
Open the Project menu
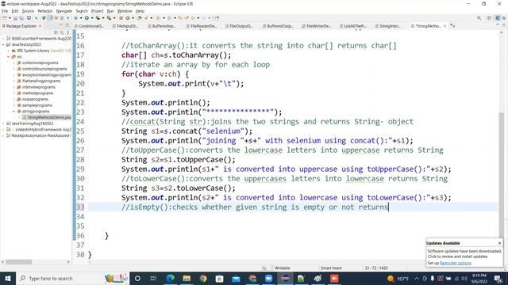97,11
